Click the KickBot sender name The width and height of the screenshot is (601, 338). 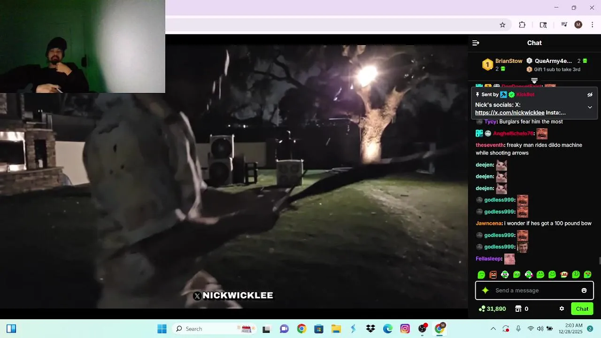pos(525,95)
